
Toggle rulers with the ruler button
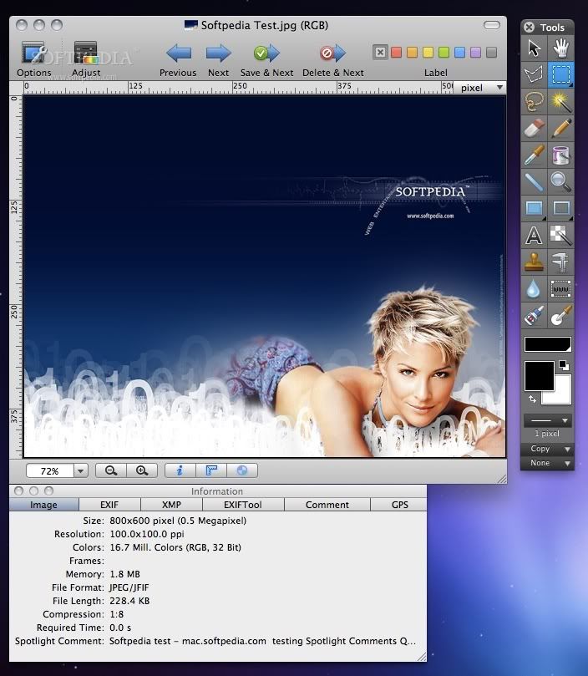[211, 470]
